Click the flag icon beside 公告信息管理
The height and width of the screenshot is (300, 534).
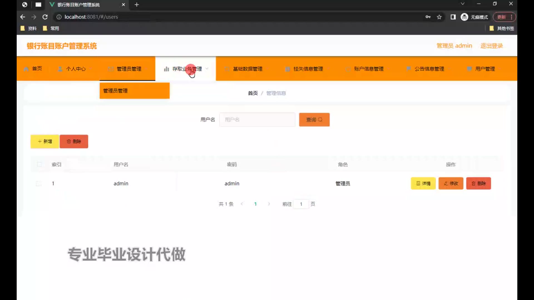(x=409, y=69)
